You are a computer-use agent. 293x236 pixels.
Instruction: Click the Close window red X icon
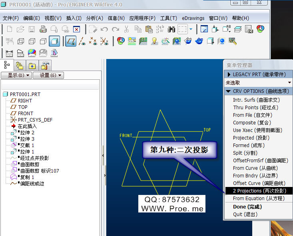[x=76, y=29]
